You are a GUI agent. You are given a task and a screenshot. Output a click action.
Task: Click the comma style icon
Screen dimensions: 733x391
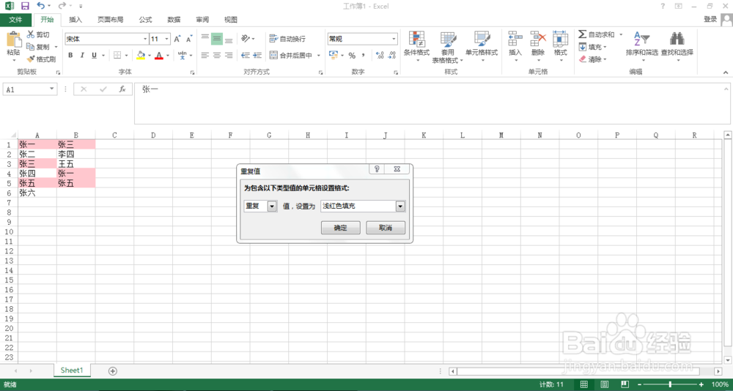click(364, 55)
